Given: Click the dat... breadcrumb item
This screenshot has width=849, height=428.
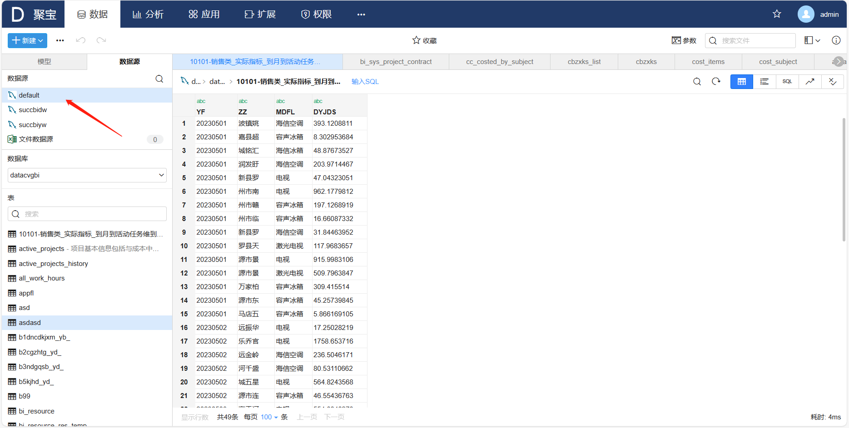Looking at the screenshot, I should click(217, 82).
